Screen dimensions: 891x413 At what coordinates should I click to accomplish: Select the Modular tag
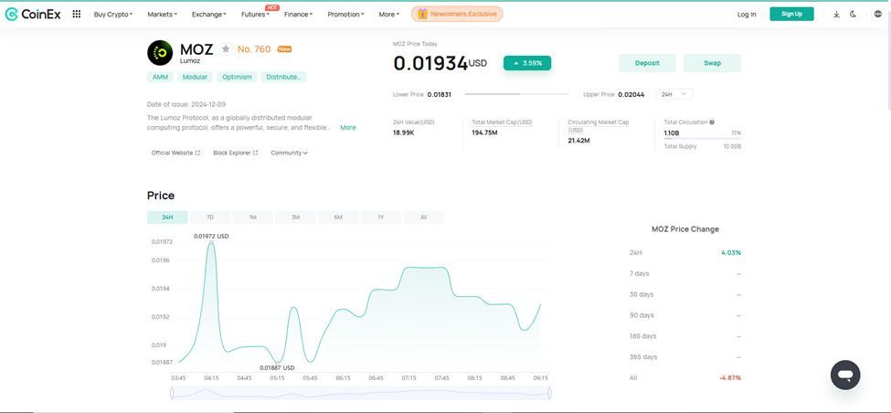coord(195,77)
